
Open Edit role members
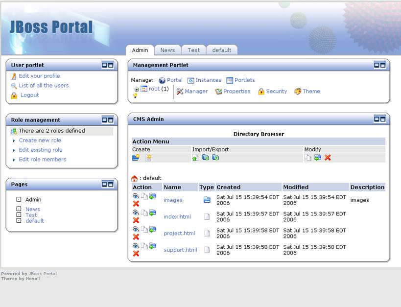click(x=43, y=160)
